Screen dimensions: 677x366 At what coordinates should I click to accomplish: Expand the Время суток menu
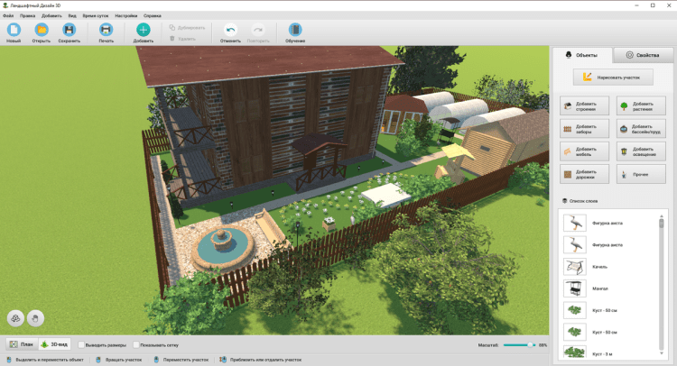94,15
